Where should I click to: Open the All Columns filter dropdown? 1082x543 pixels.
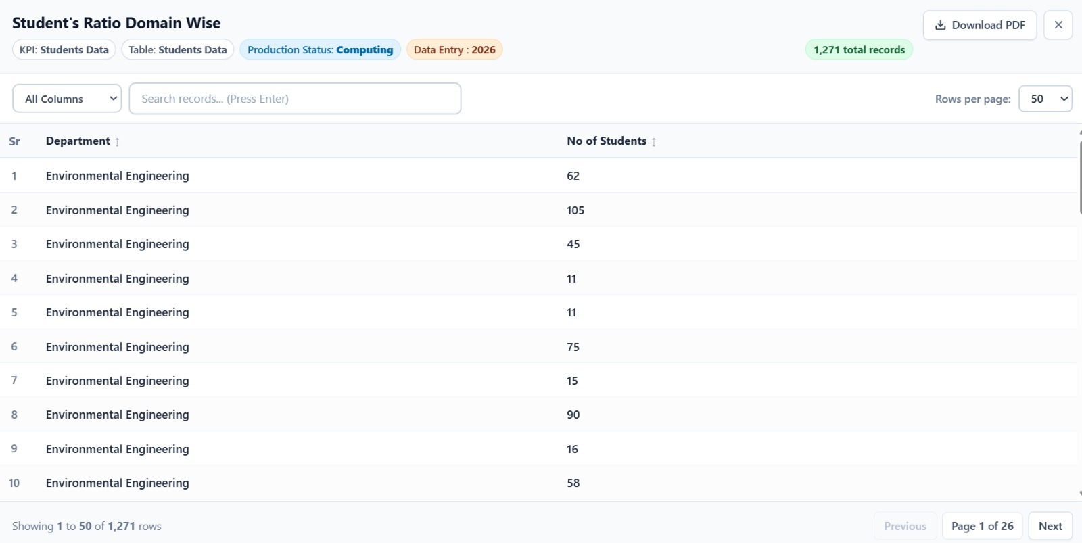(67, 99)
